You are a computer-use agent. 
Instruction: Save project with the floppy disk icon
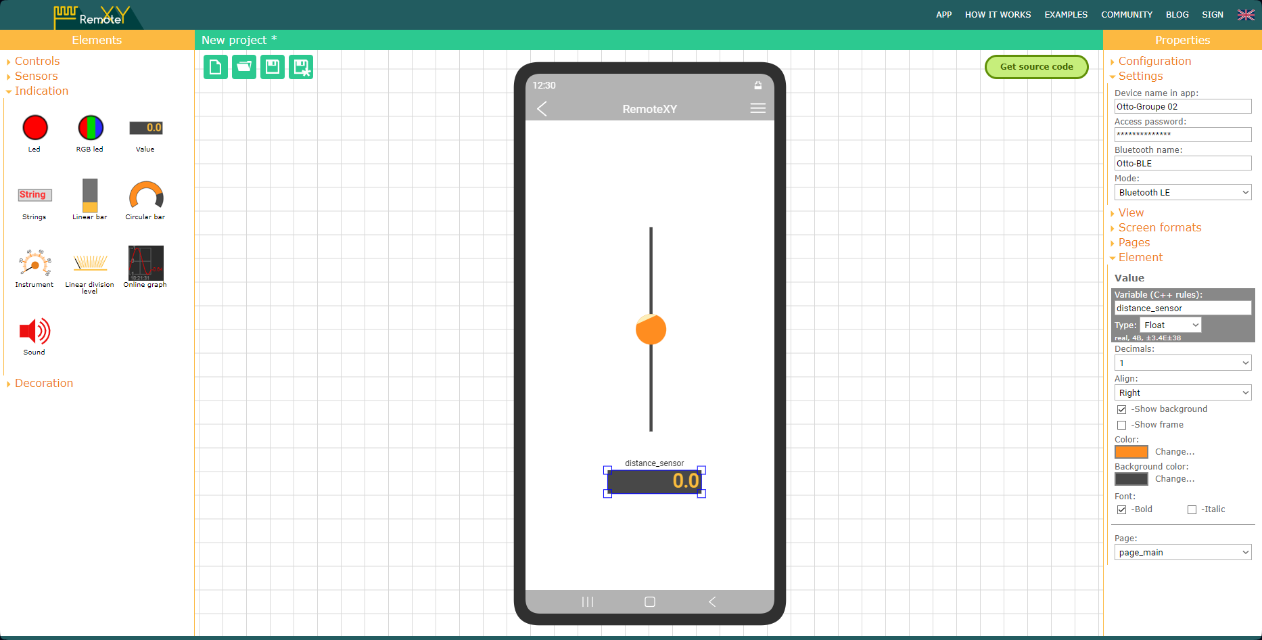(272, 67)
